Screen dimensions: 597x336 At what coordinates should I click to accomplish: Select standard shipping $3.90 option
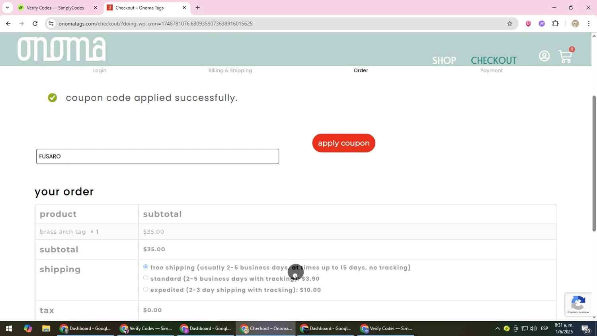[x=146, y=278]
